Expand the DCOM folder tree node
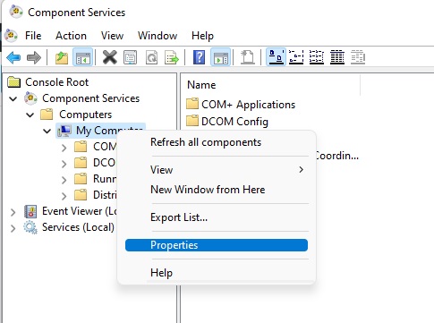This screenshot has height=323, width=434. tap(64, 164)
